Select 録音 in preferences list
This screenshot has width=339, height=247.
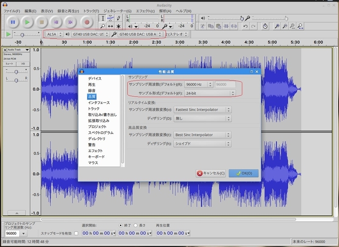click(x=92, y=91)
